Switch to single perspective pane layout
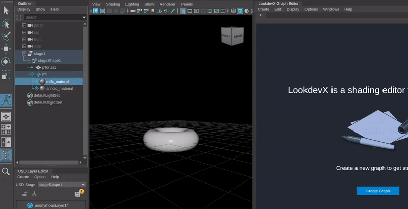The width and height of the screenshot is (408, 209). point(6,116)
